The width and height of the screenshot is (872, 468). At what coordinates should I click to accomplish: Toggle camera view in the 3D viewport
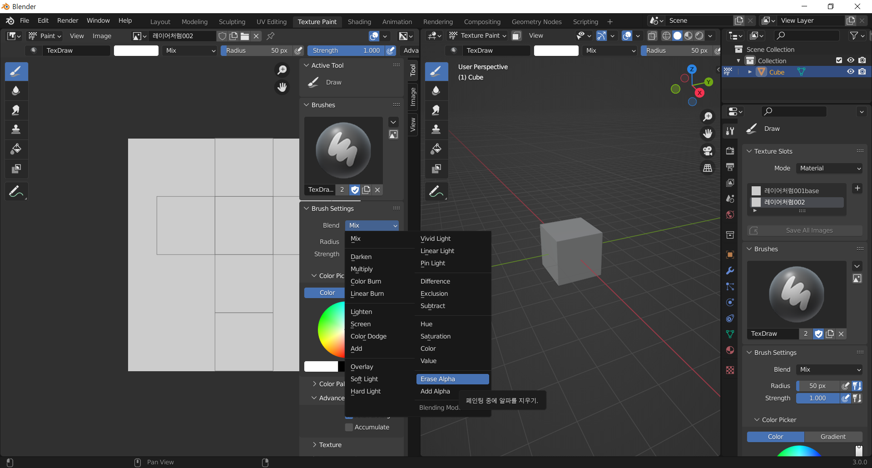[708, 151]
